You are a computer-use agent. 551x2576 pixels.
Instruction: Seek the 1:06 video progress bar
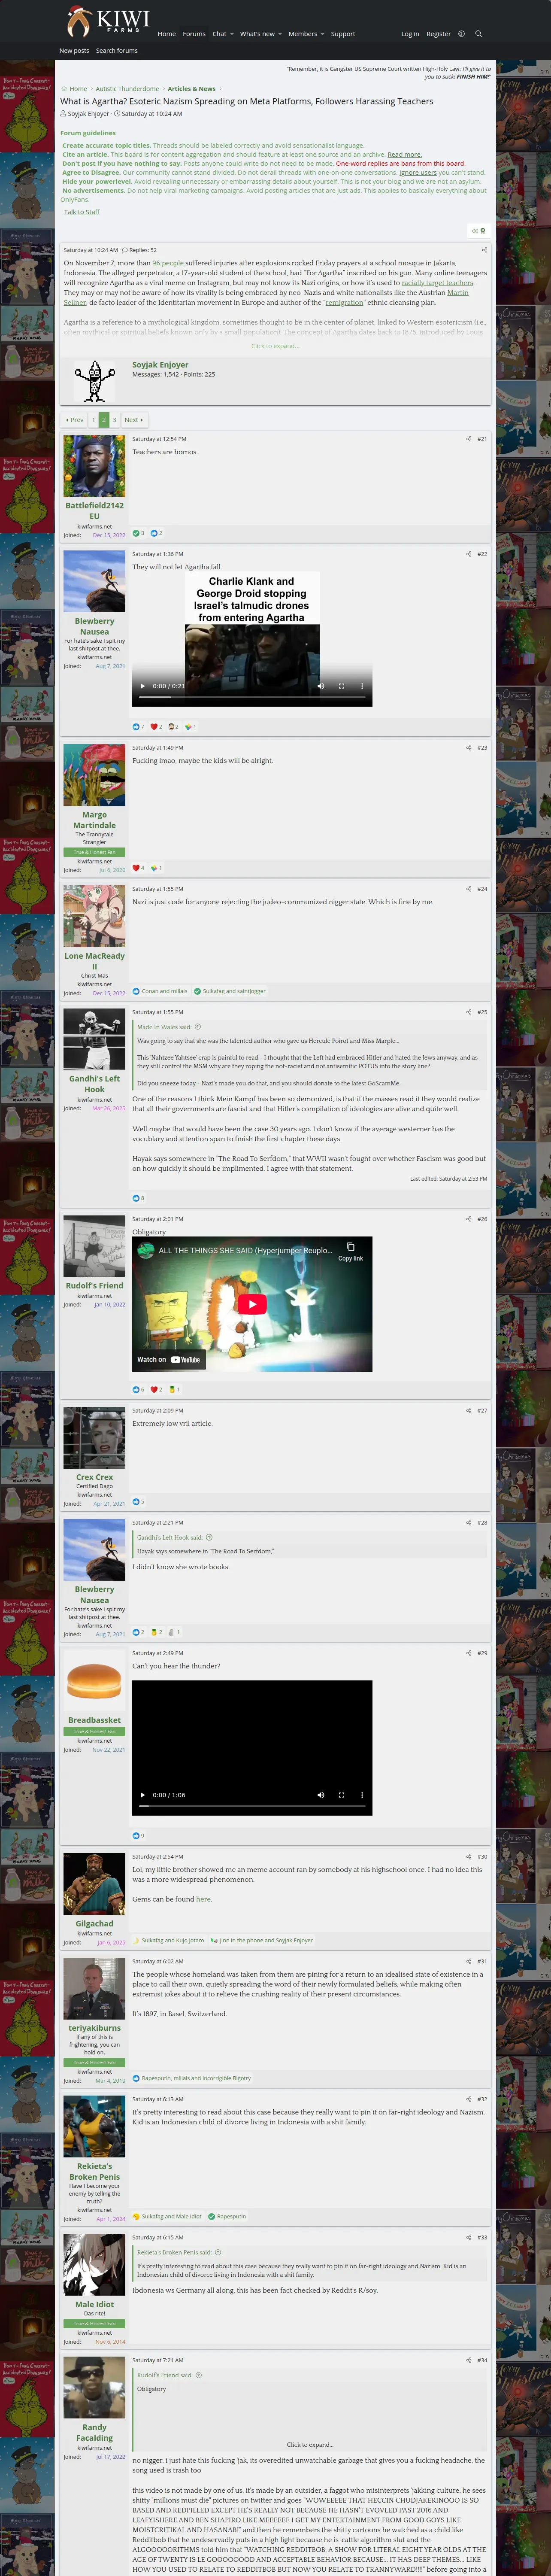(252, 1807)
